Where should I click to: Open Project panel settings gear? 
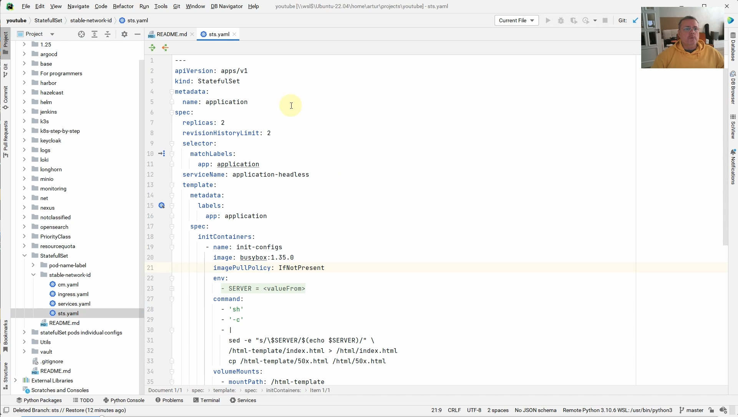click(x=124, y=34)
